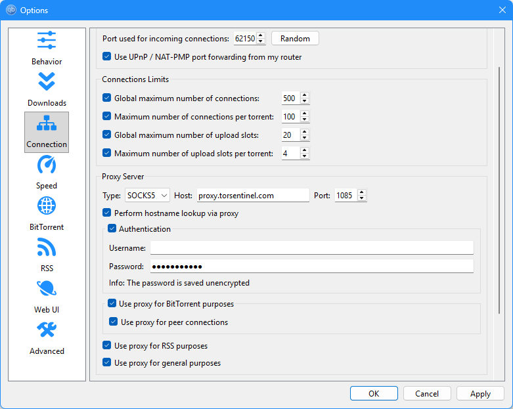Decrease proxy port with down arrow
The image size is (513, 409).
(361, 198)
